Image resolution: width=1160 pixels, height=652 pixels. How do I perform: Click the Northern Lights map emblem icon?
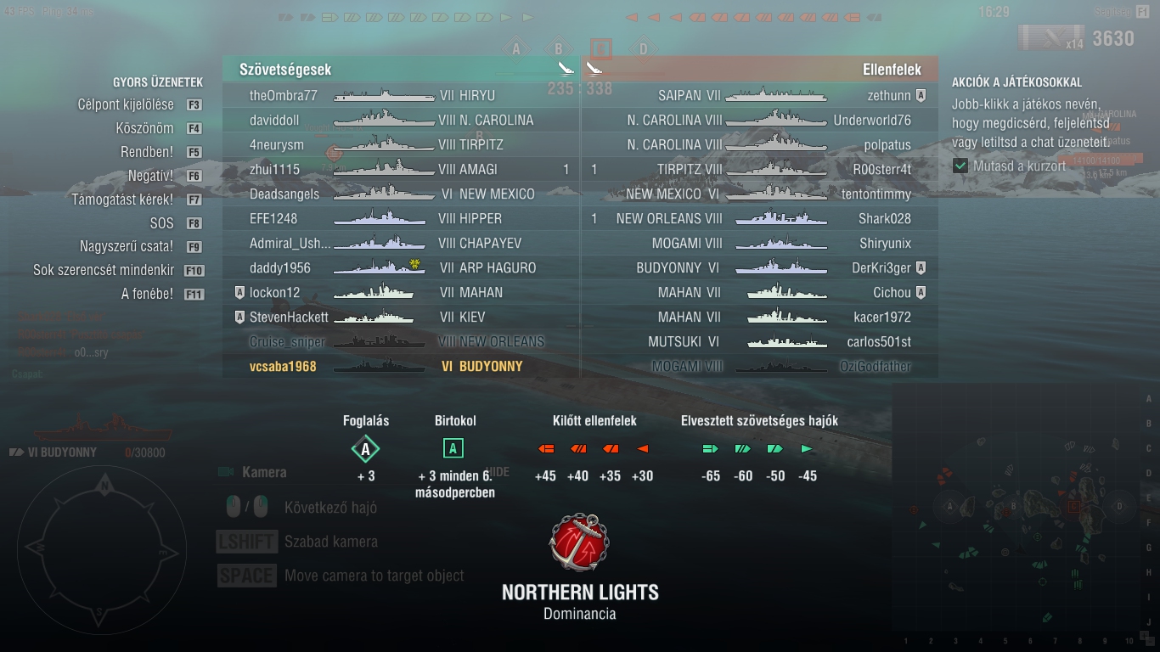pyautogui.click(x=579, y=541)
